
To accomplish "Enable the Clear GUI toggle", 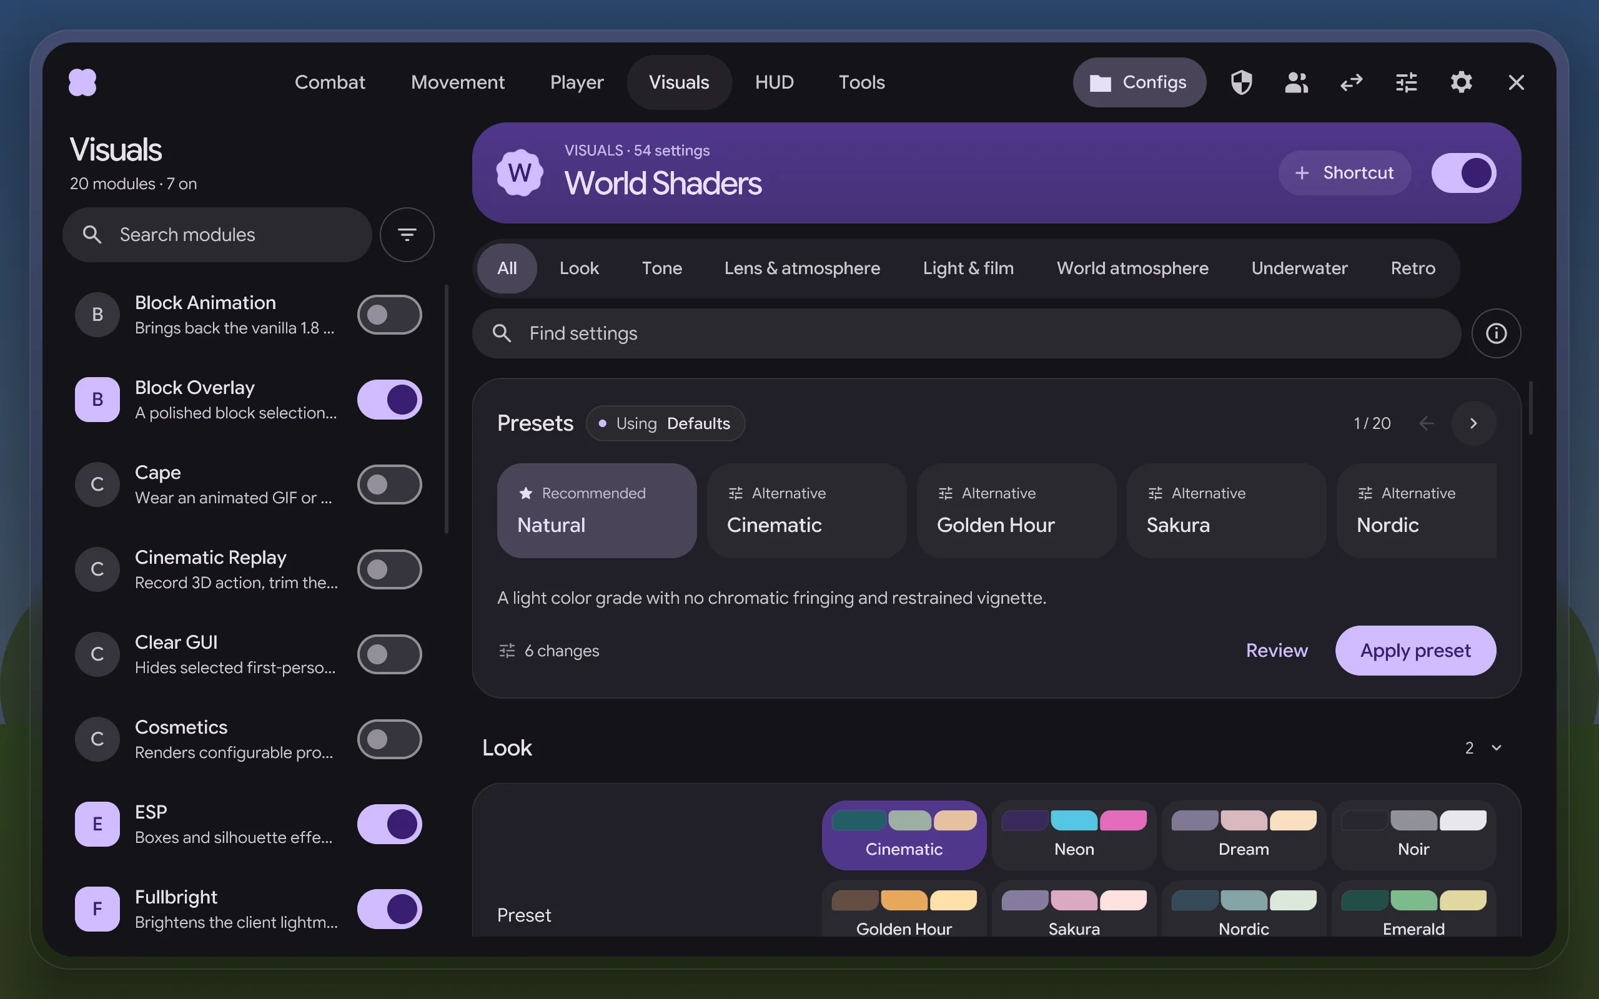I will coord(389,654).
